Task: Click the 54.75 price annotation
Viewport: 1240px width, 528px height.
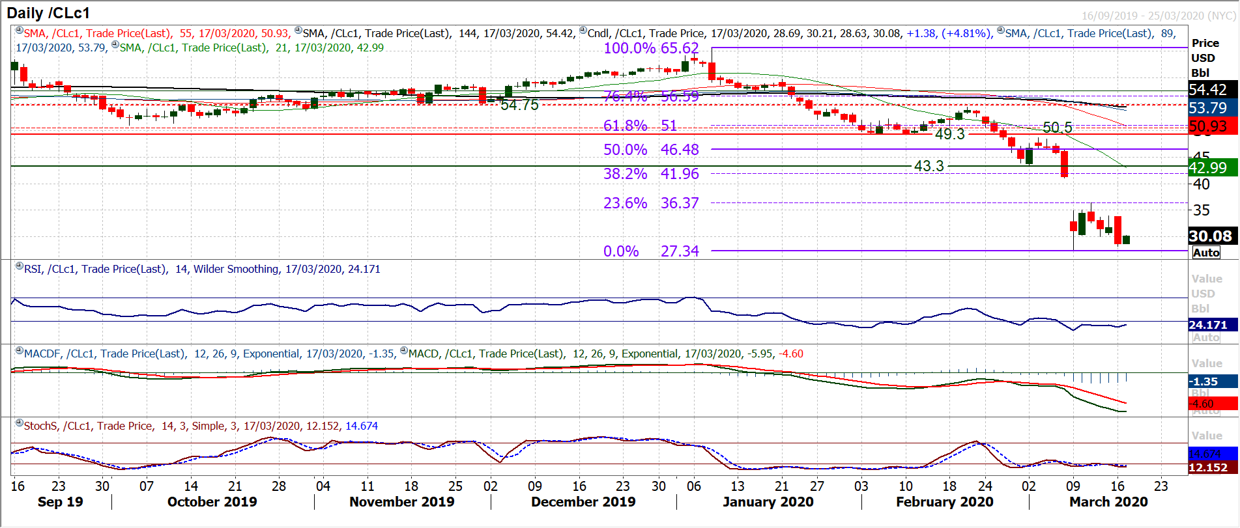Action: coord(519,105)
